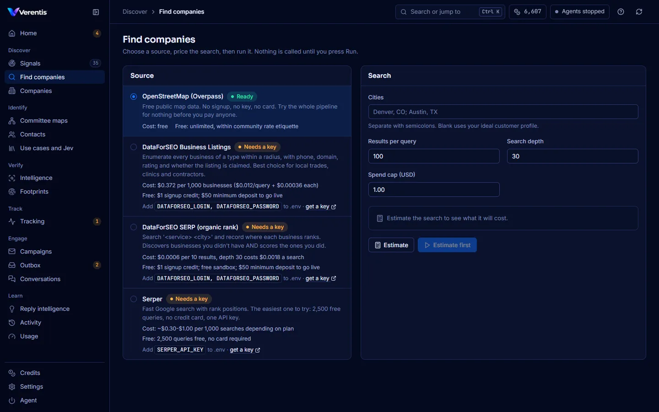Image resolution: width=659 pixels, height=412 pixels.
Task: Select DataForSEO SERP (organic rank) radio
Action: (x=134, y=227)
